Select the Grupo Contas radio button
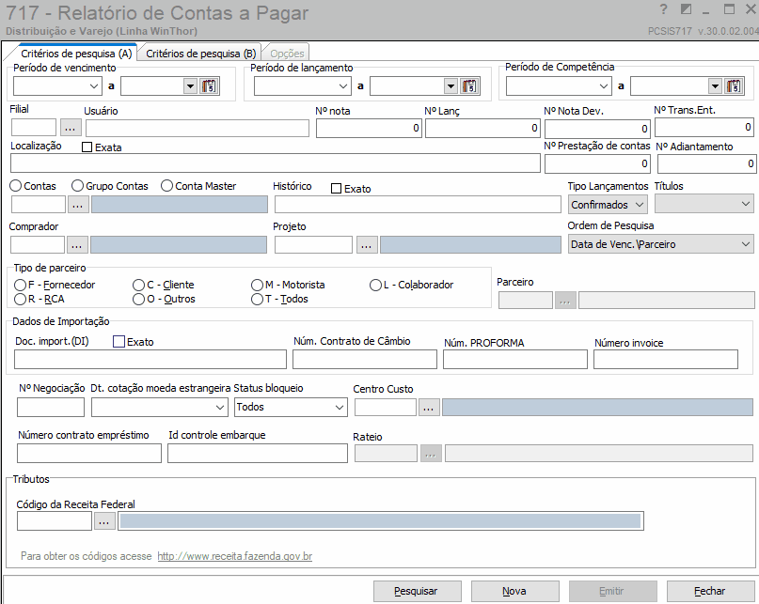 77,186
